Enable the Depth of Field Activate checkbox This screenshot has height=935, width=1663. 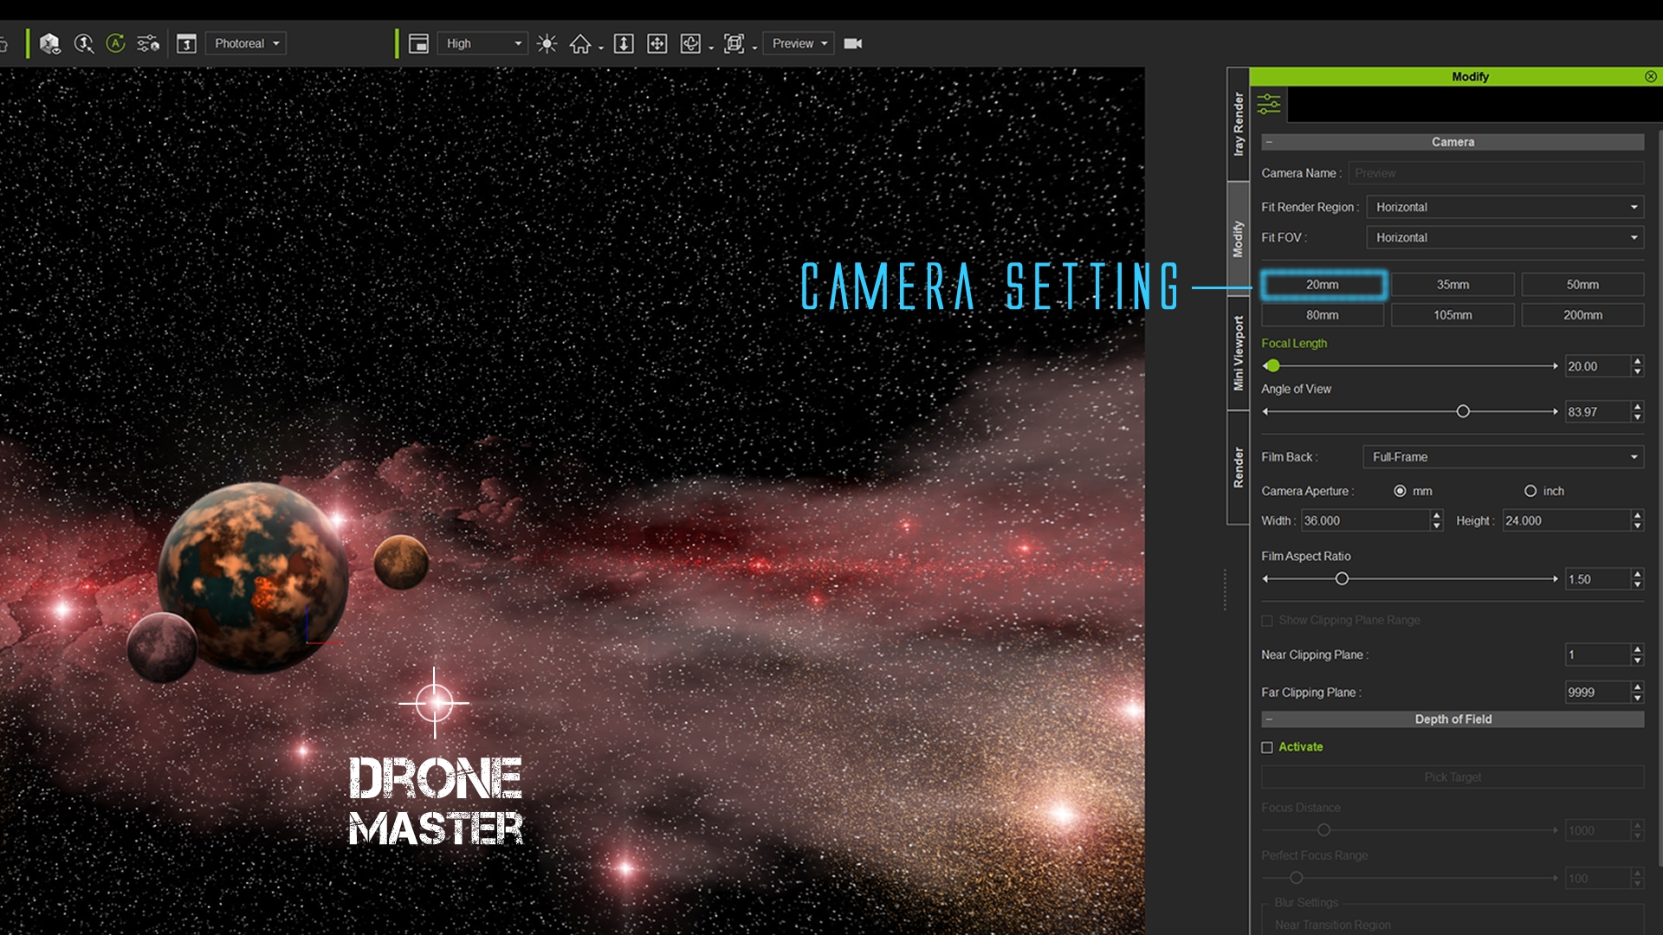[1267, 747]
